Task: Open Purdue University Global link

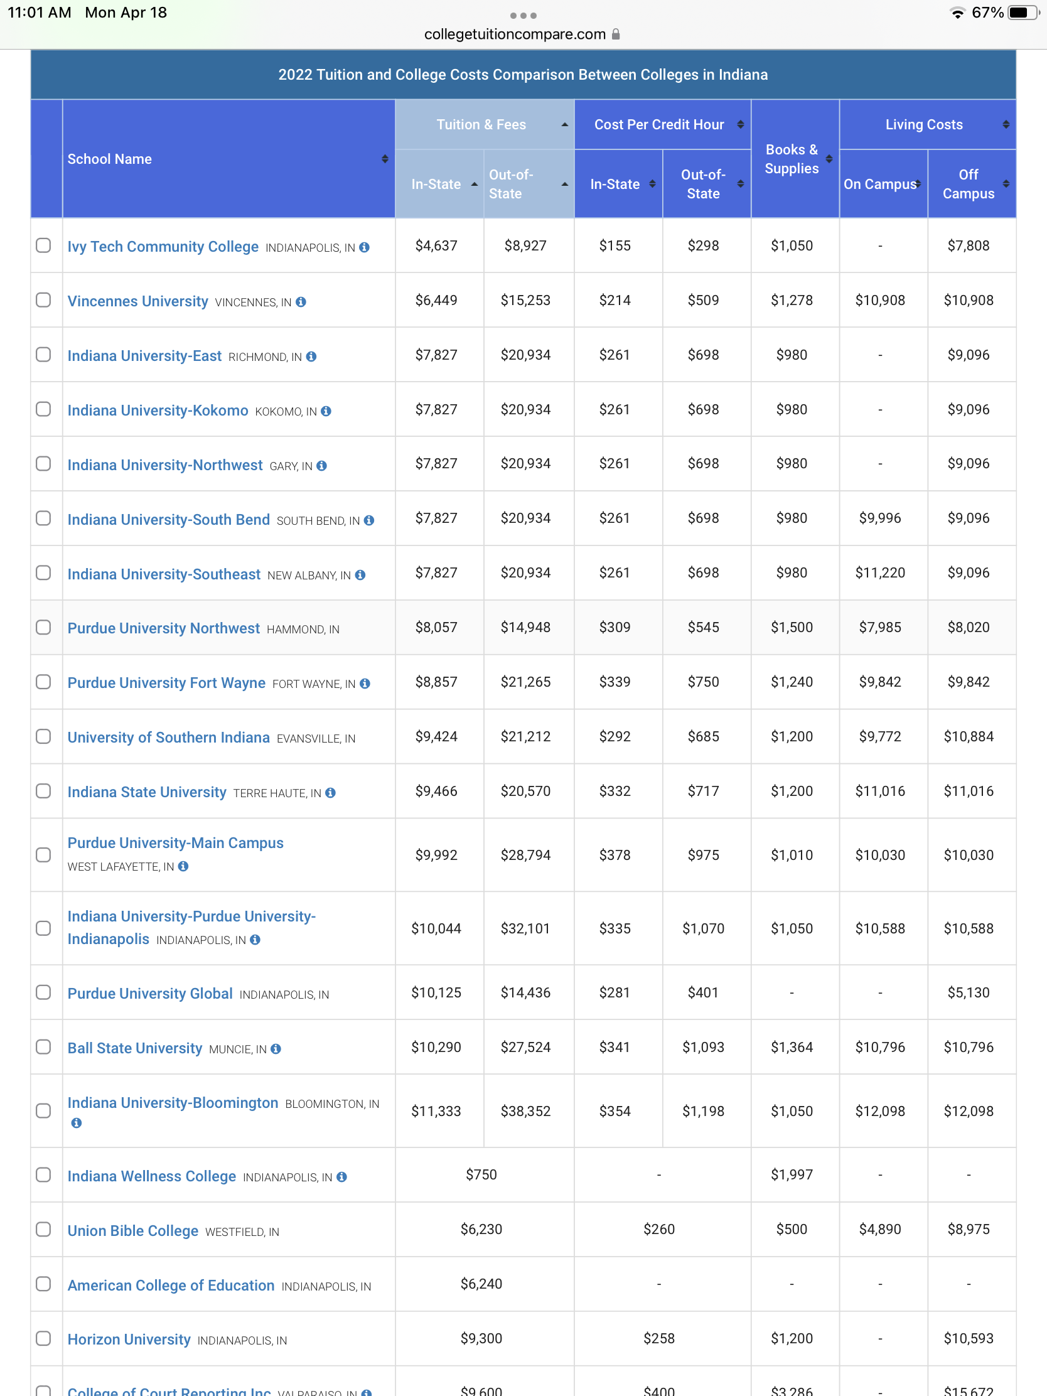Action: point(150,994)
